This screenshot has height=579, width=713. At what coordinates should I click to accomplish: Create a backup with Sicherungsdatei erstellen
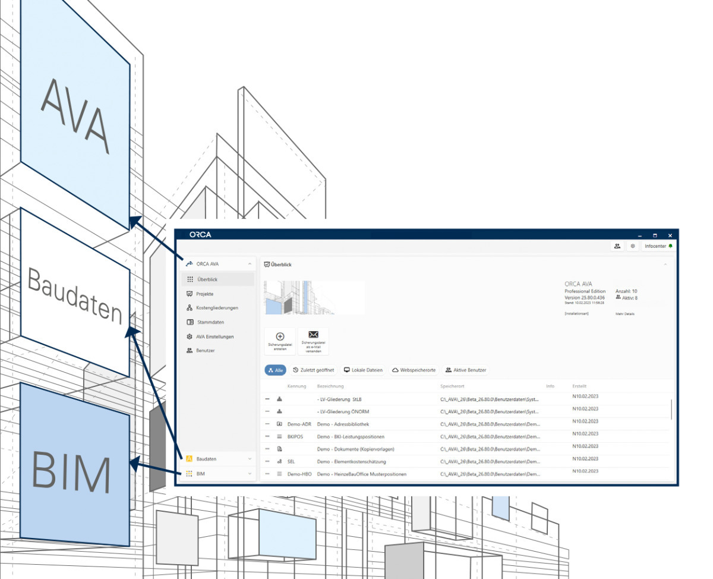(280, 342)
